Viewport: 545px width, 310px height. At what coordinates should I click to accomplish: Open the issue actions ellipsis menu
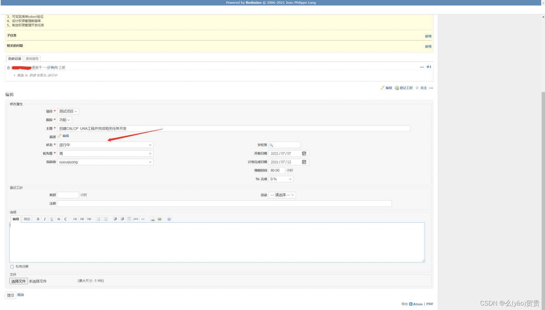coord(431,88)
